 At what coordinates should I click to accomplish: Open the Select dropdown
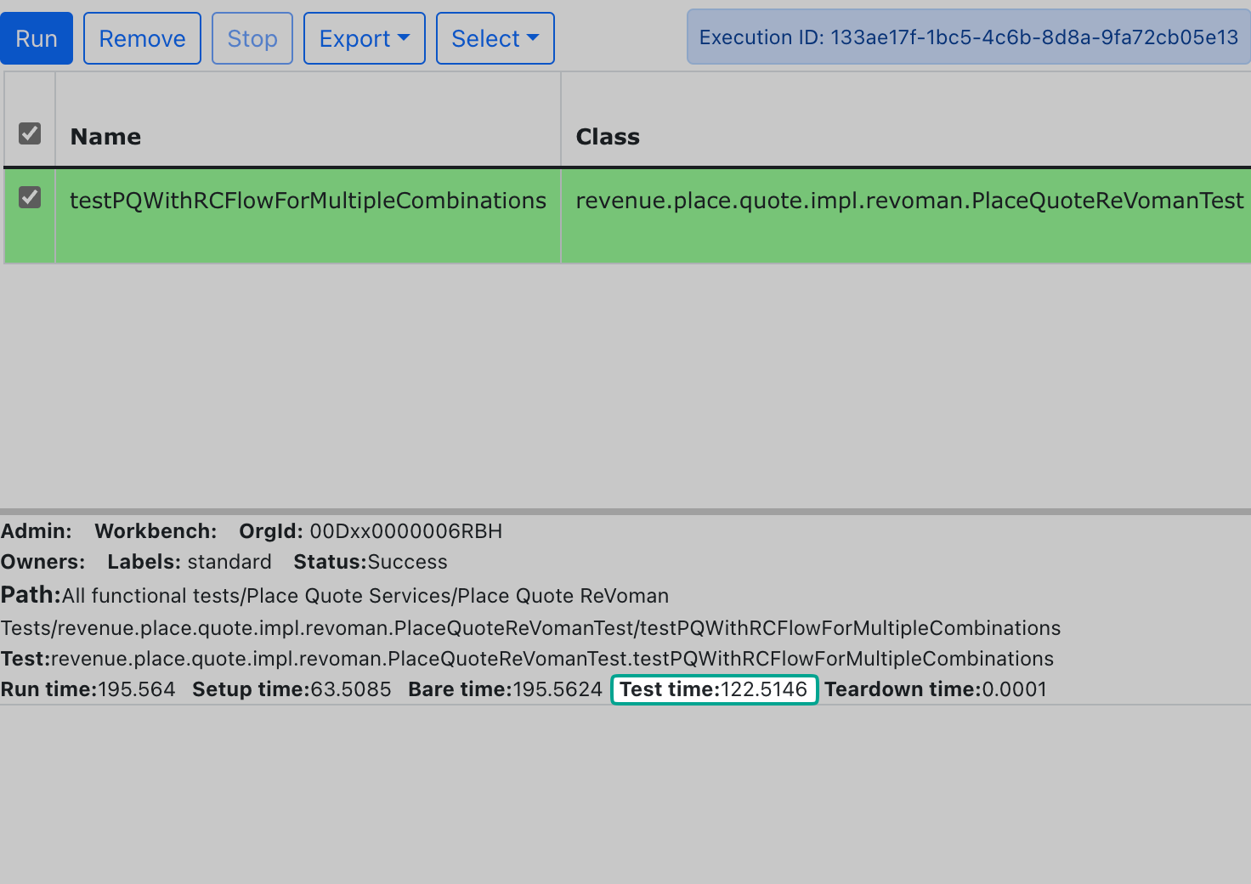pos(495,38)
